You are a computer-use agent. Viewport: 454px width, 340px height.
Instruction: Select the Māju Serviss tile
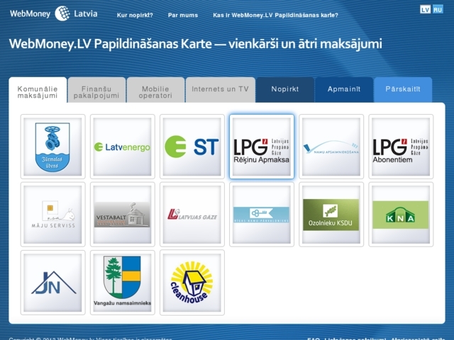coord(53,215)
